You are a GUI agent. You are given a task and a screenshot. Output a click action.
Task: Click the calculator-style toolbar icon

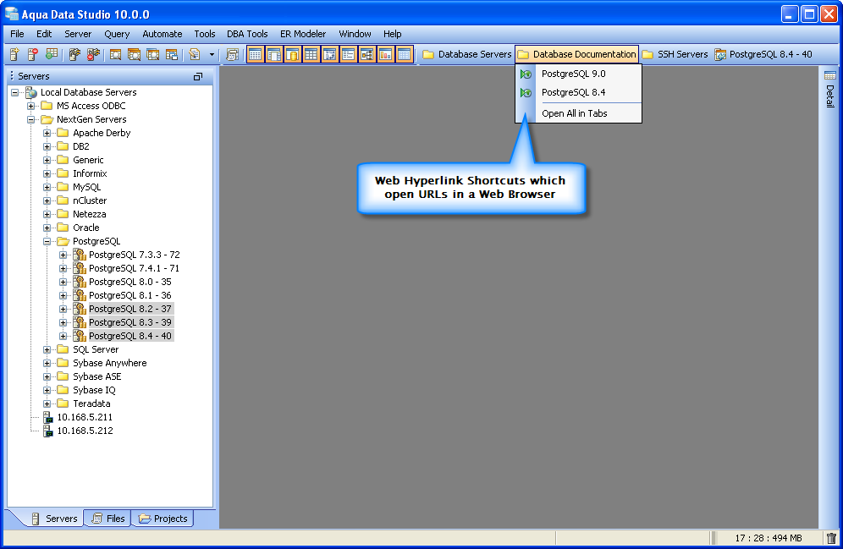[232, 54]
